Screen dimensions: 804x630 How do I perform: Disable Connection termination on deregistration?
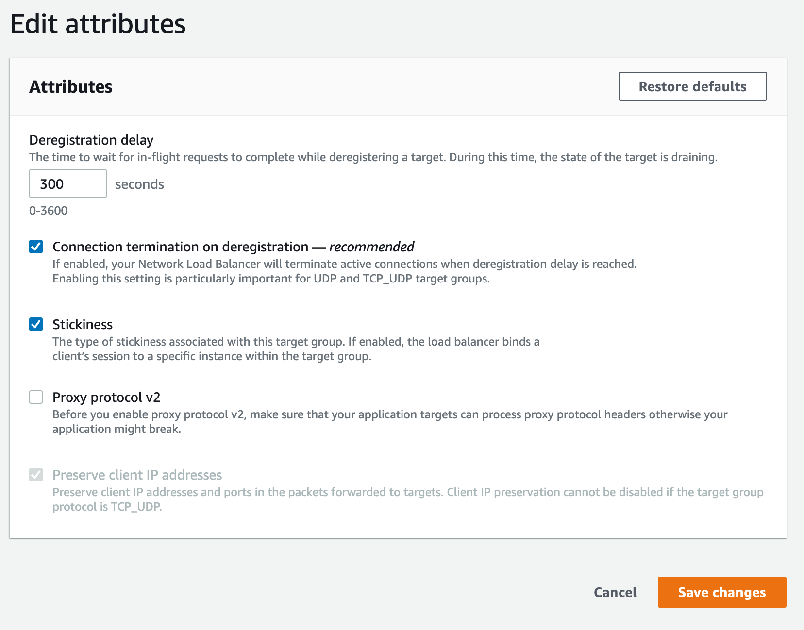click(36, 247)
